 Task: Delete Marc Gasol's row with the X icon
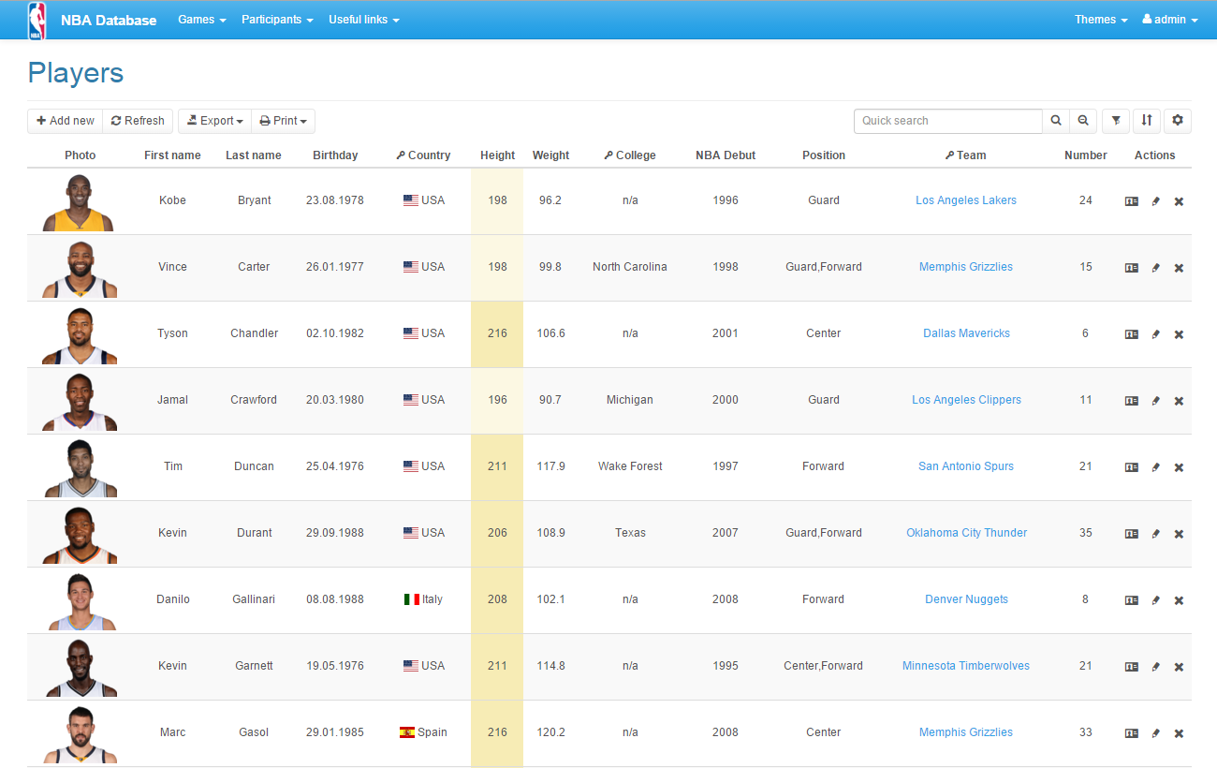pyautogui.click(x=1179, y=733)
